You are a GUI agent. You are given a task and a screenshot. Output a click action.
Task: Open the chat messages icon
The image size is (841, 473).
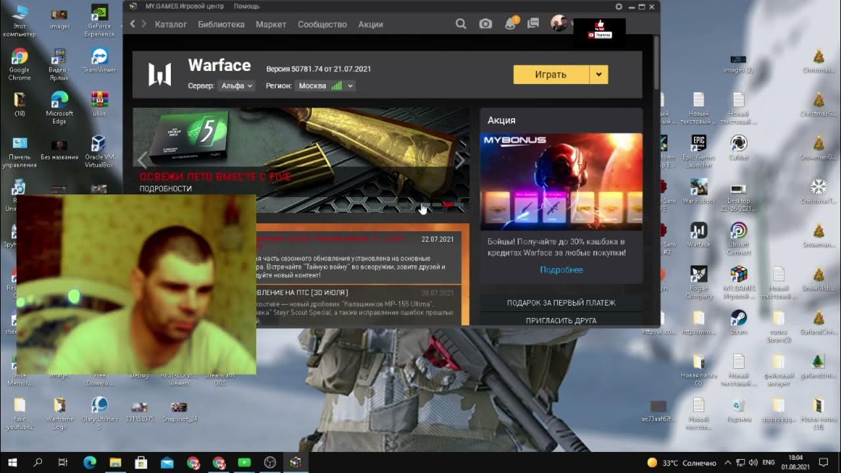[534, 24]
